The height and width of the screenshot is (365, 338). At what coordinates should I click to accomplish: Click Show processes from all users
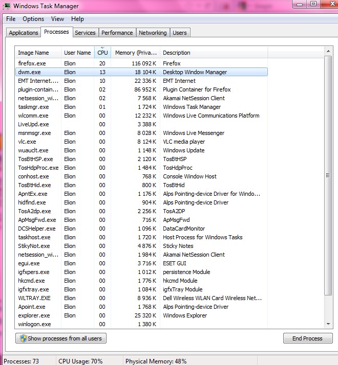(x=61, y=338)
